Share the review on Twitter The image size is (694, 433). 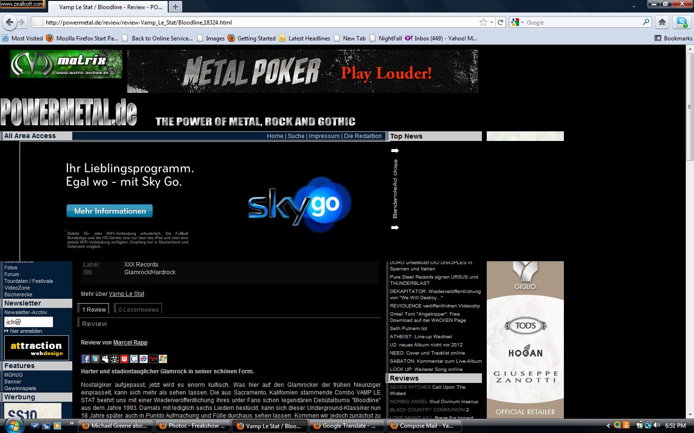tap(95, 359)
